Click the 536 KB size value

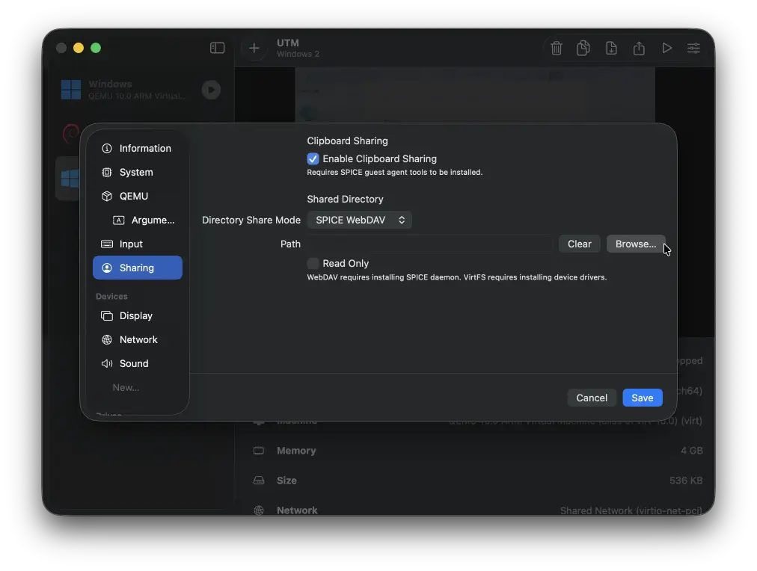pos(685,481)
